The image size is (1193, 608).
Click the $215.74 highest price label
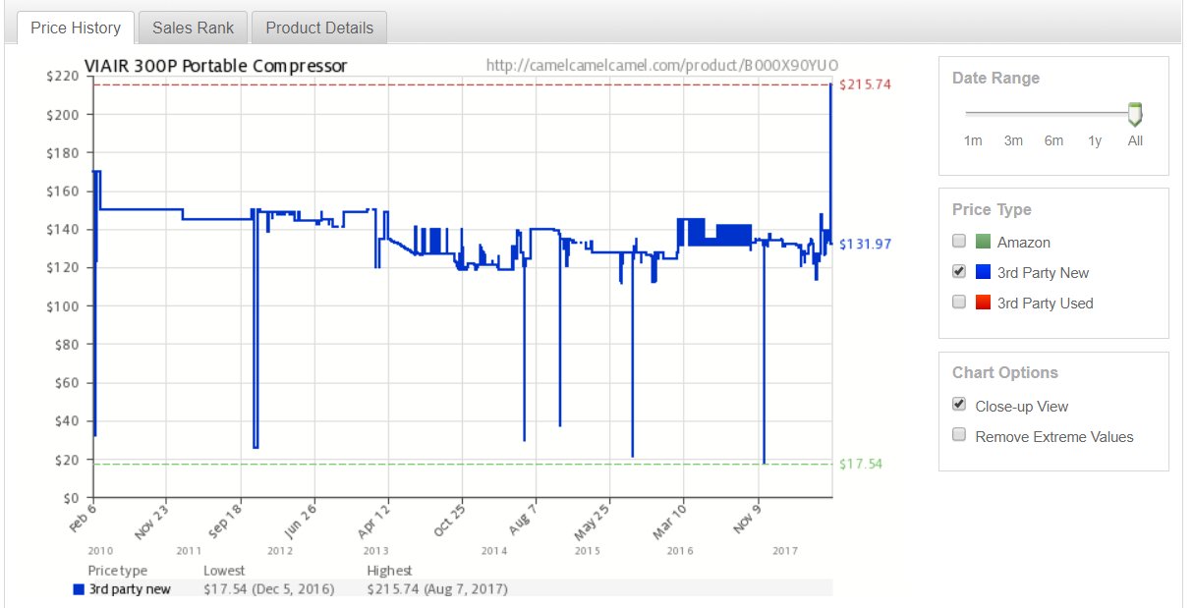865,84
